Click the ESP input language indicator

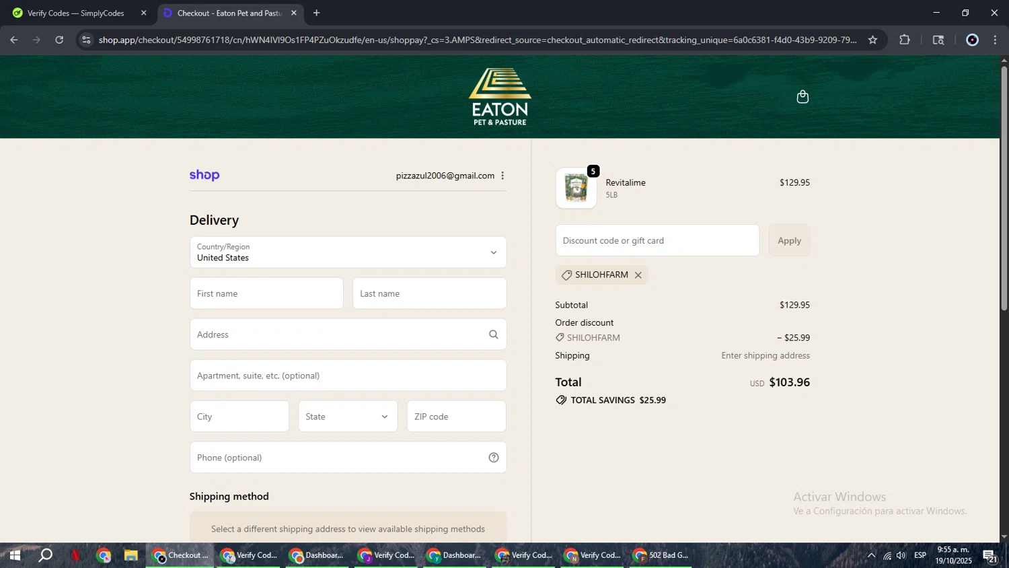pyautogui.click(x=920, y=555)
